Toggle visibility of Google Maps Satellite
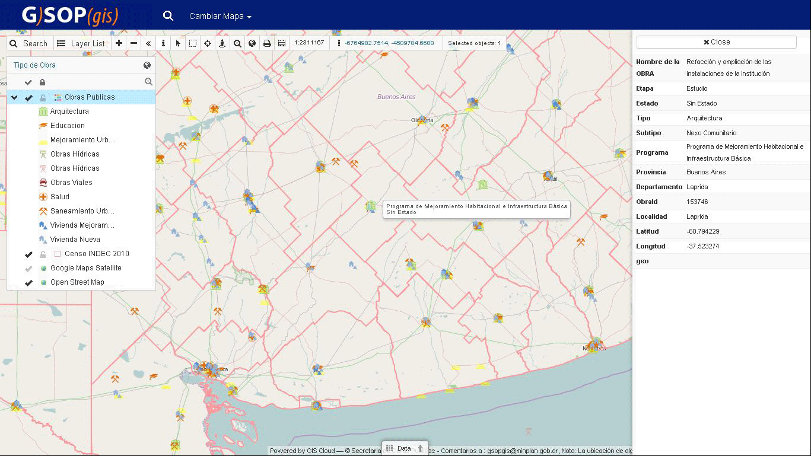Image resolution: width=811 pixels, height=456 pixels. click(27, 267)
